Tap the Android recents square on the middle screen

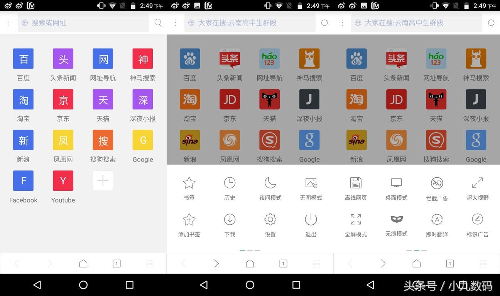296,285
